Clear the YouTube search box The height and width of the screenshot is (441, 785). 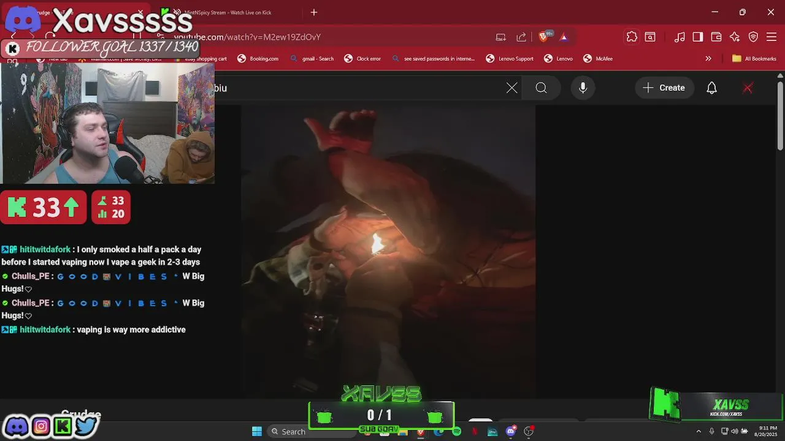point(512,88)
